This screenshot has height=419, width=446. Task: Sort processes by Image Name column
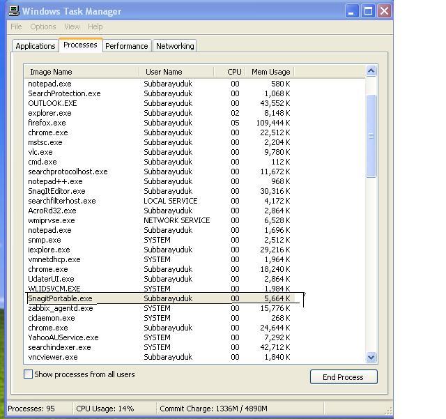pos(82,72)
